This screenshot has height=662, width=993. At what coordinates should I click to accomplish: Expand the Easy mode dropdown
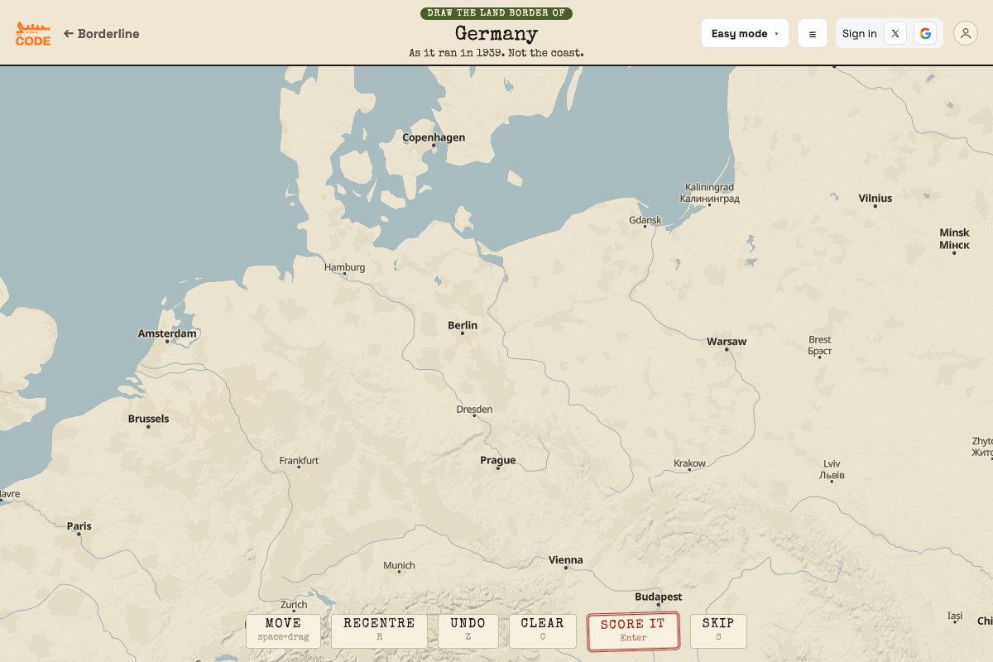click(745, 34)
